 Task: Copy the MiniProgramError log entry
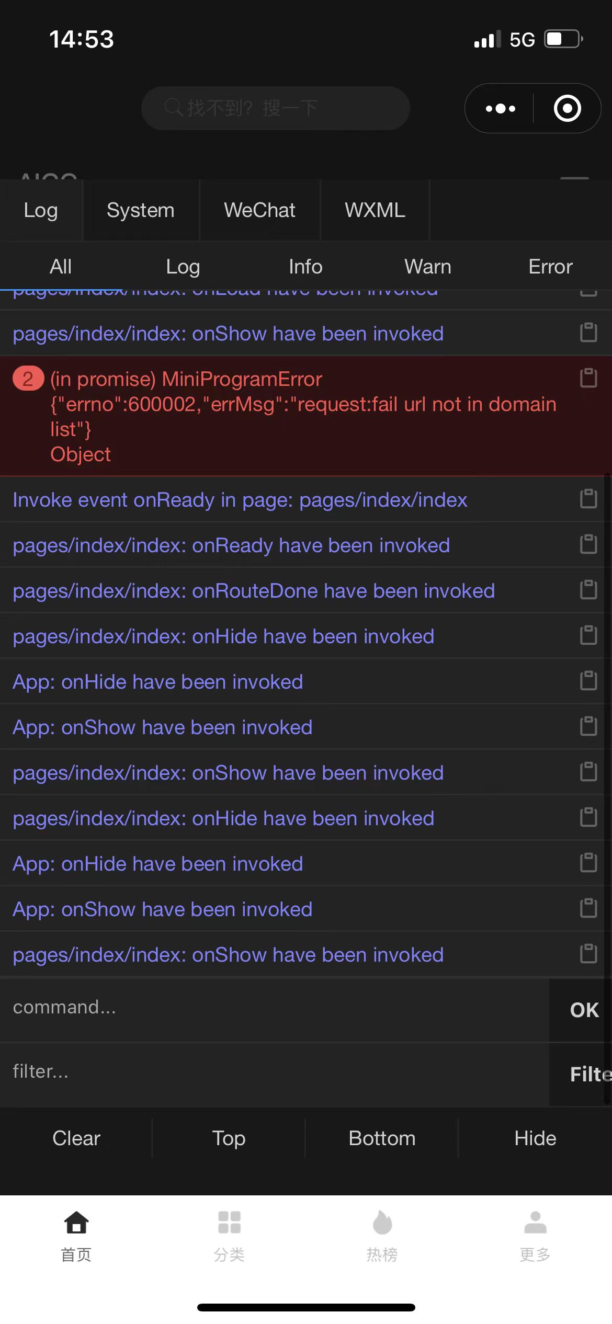point(588,378)
